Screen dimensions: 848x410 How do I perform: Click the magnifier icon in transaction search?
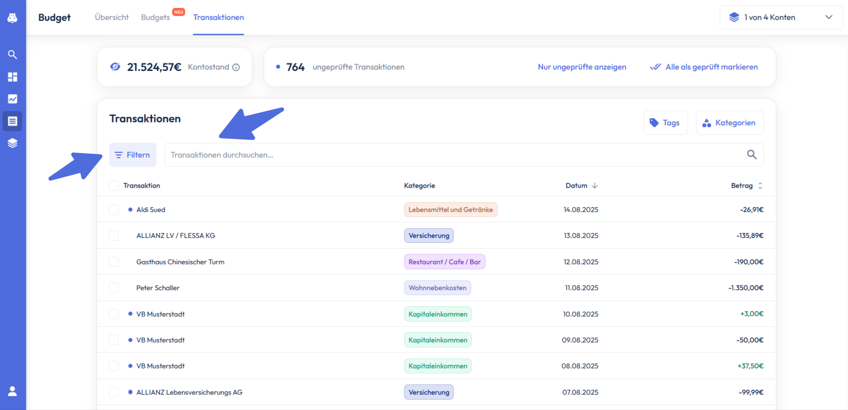(x=752, y=155)
